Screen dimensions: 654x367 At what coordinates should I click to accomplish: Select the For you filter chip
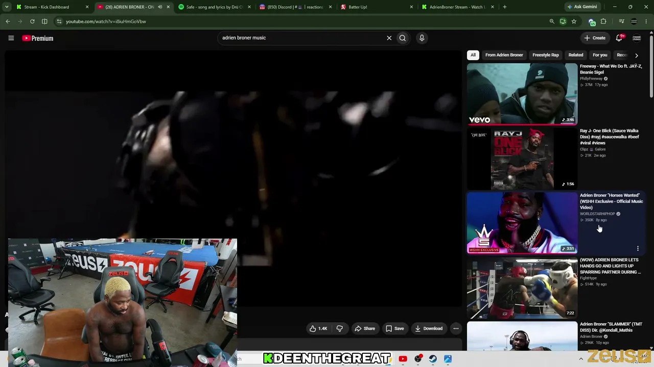tap(600, 55)
